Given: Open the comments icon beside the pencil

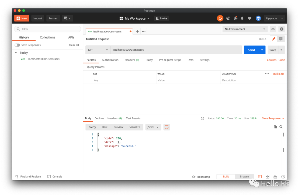Looking at the screenshot, I should pyautogui.click(x=281, y=39).
